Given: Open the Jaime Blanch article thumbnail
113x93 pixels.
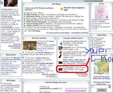Looking at the screenshot, I should pyautogui.click(x=30, y=45).
